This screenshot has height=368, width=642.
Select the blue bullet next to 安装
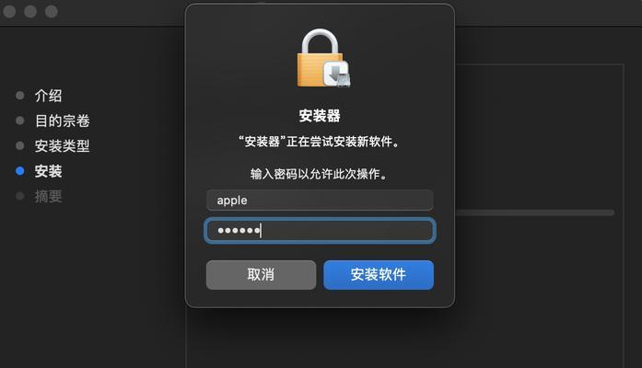[19, 171]
